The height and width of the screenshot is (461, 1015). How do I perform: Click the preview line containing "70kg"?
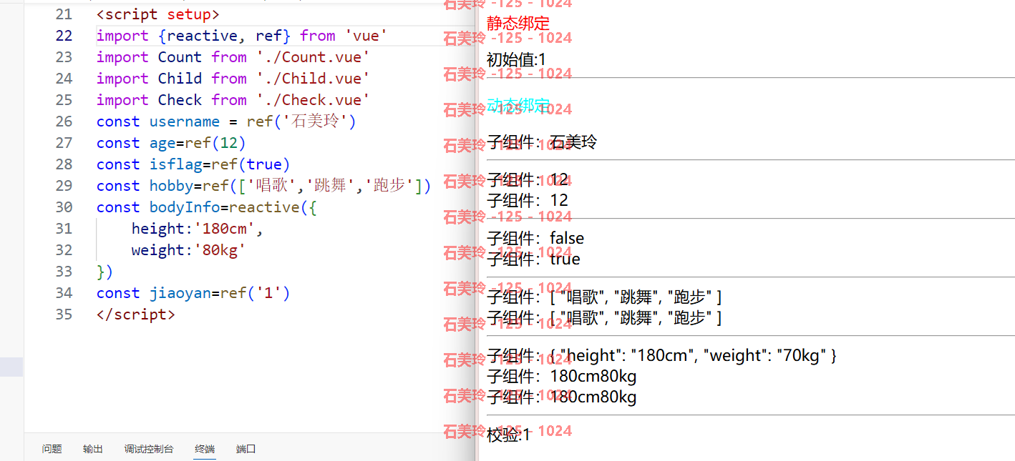(662, 355)
